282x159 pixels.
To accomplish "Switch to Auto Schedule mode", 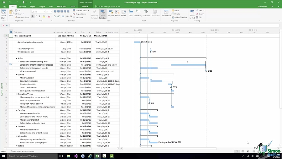I will (x=102, y=14).
